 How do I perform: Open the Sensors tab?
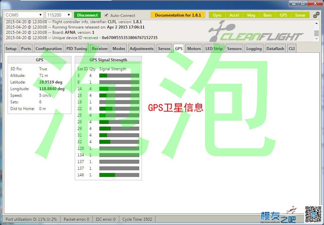tap(234, 49)
